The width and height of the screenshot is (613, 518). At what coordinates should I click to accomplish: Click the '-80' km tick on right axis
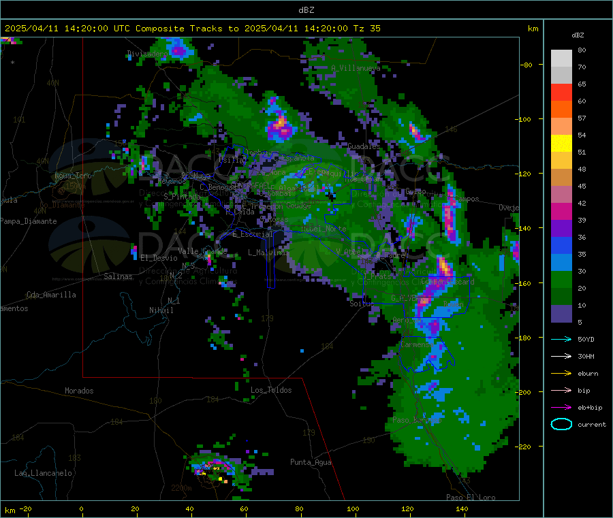pyautogui.click(x=526, y=65)
